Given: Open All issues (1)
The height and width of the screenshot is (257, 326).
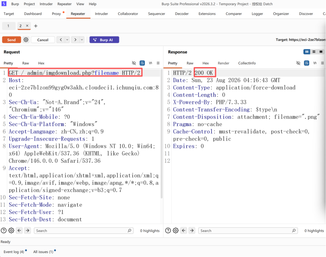Looking at the screenshot, I should (43, 252).
